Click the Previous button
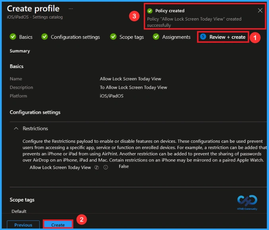This screenshot has width=269, height=230. pyautogui.click(x=23, y=225)
